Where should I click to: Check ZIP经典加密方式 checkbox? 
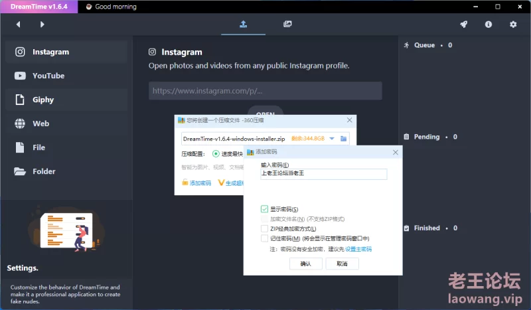[x=264, y=229]
